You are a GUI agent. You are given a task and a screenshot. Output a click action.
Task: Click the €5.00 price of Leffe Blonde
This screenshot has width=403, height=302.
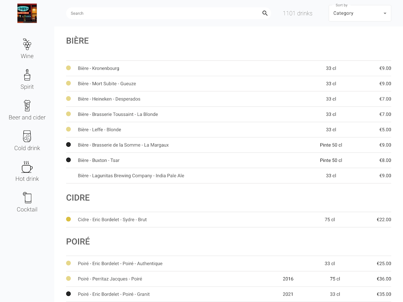pos(385,130)
